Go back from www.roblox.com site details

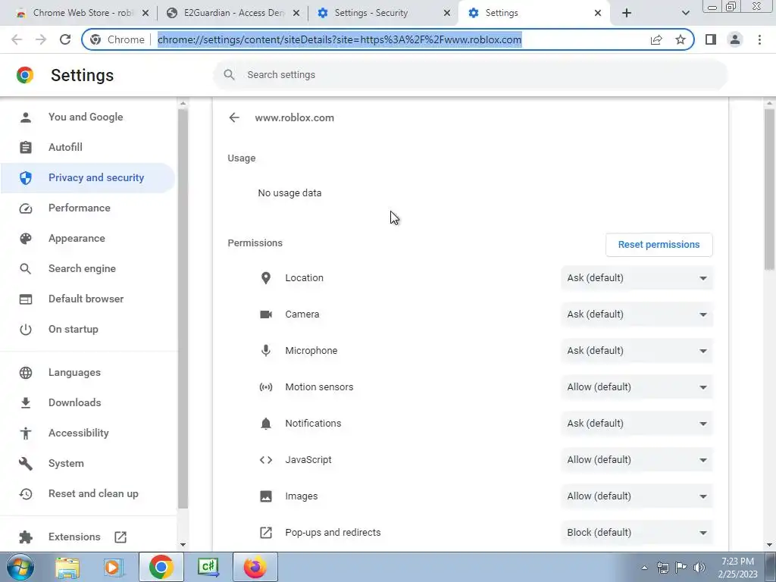tap(234, 117)
